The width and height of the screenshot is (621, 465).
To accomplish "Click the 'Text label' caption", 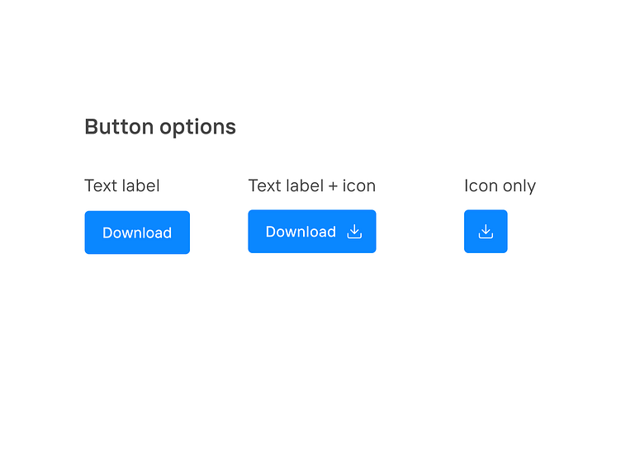I will (122, 186).
